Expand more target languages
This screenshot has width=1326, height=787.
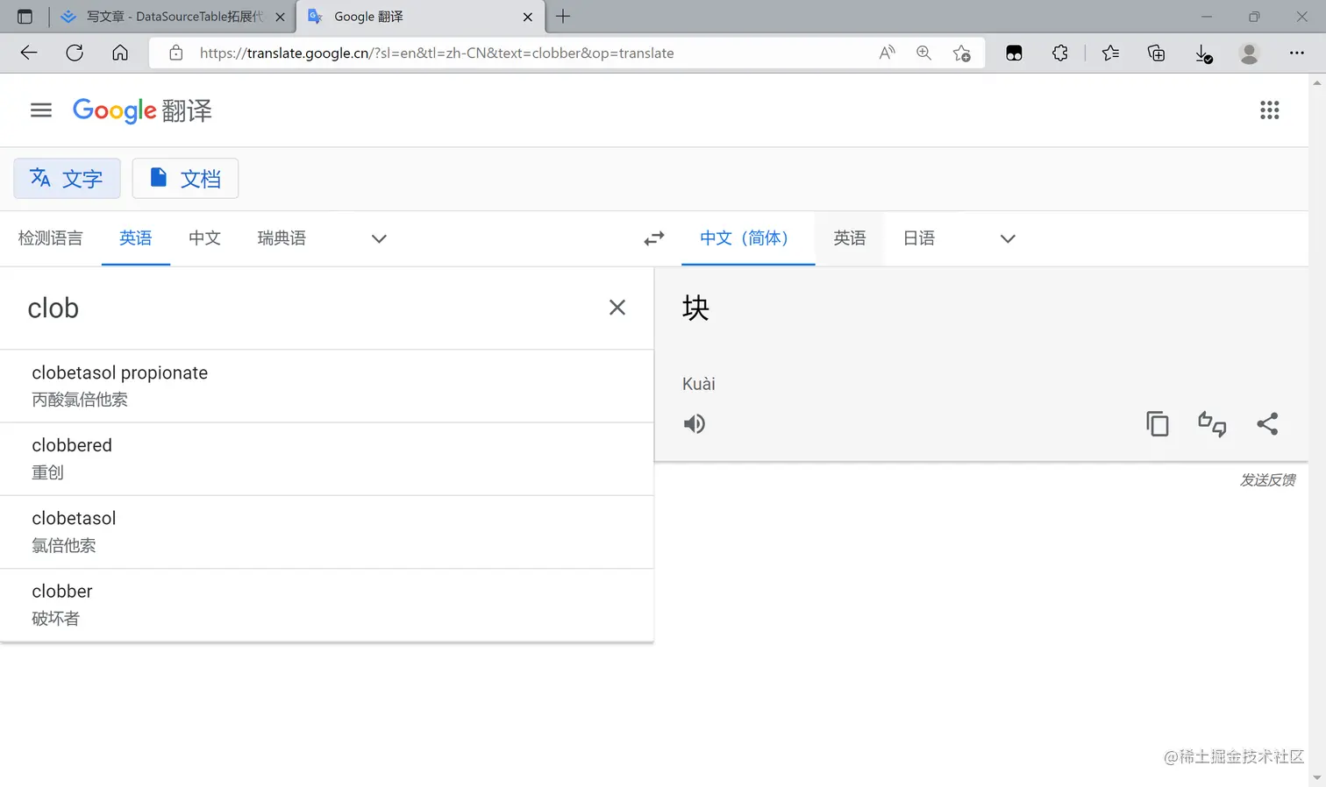click(1008, 238)
